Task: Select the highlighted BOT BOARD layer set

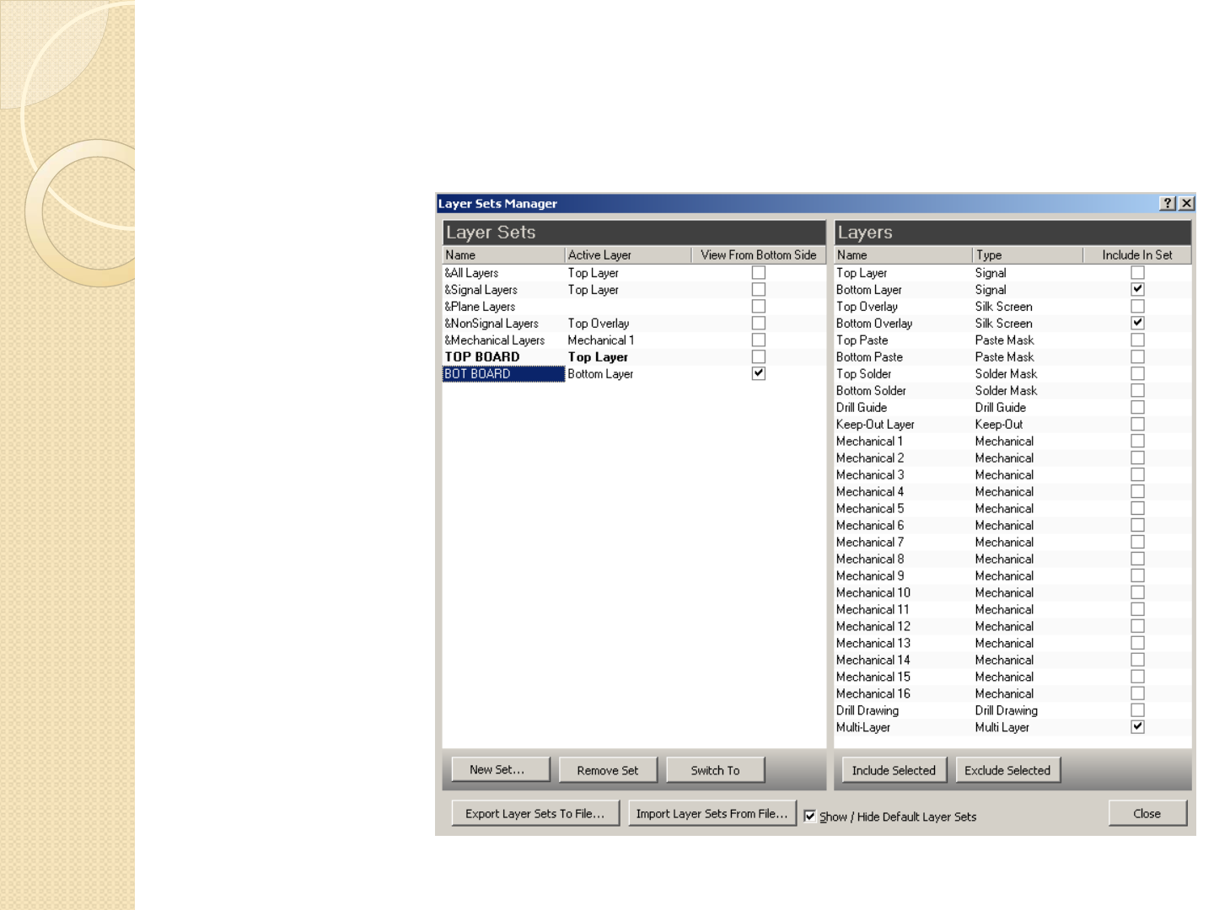Action: click(503, 374)
